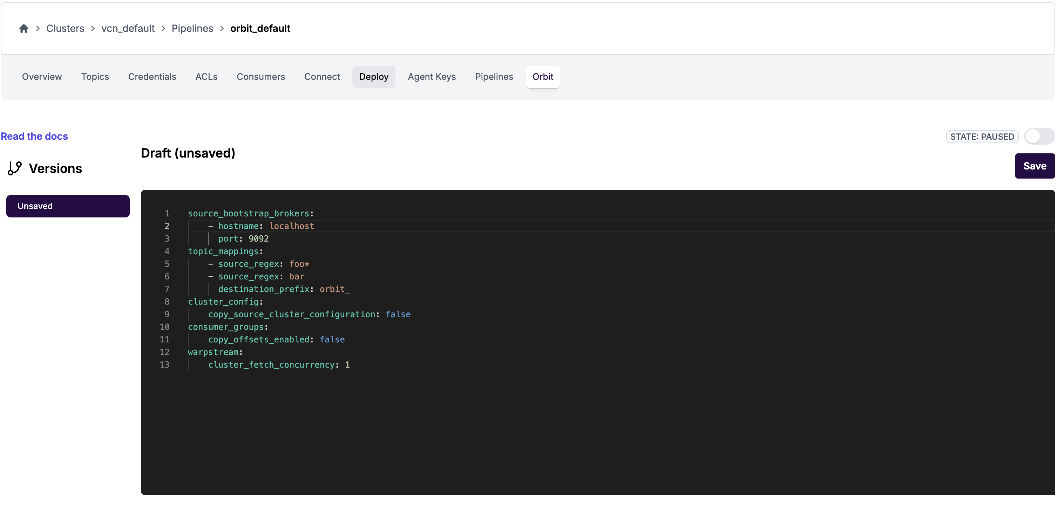The width and height of the screenshot is (1058, 521).
Task: Click the hostname line in editor
Action: [265, 226]
